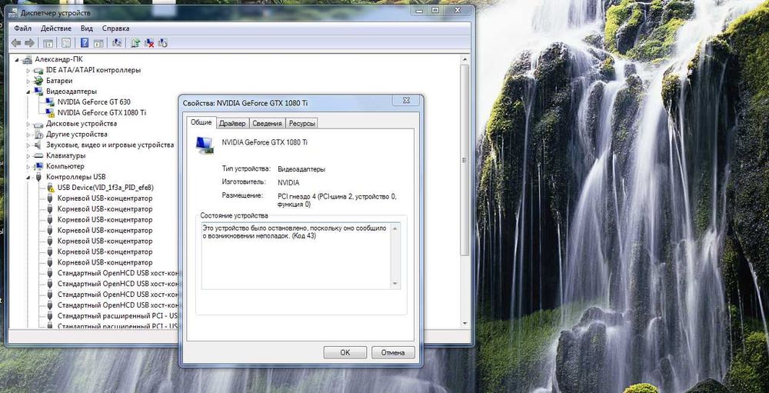
Task: Click the Видеоадаптеры category icon
Action: pyautogui.click(x=38, y=92)
